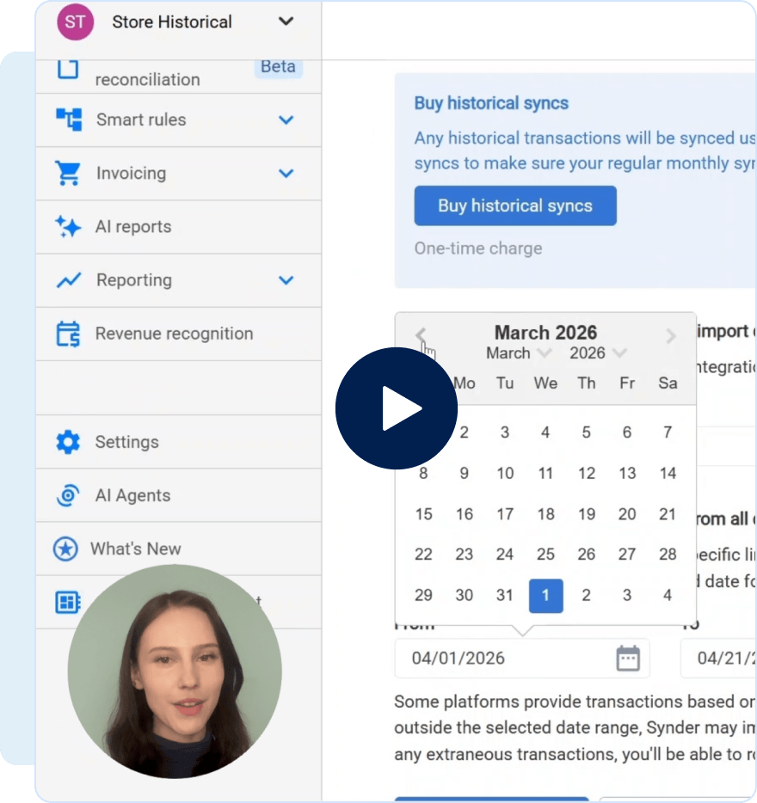Click the dashboard layout icon in the bottom sidebar row

68,602
